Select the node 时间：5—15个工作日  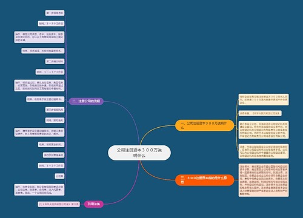point(50,72)
